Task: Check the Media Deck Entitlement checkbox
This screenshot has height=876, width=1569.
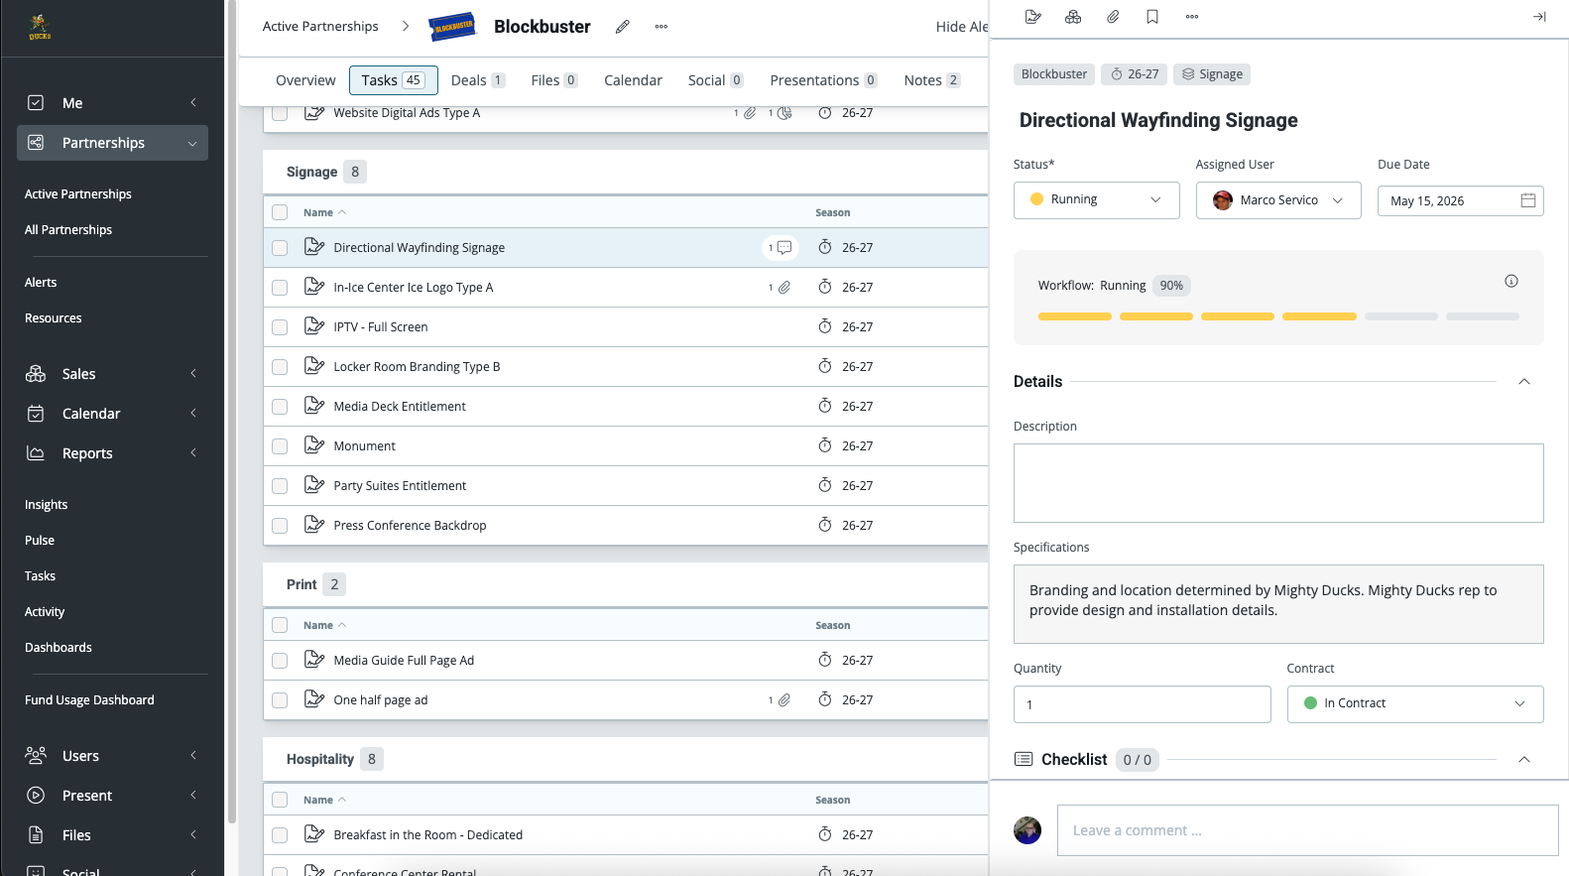Action: (280, 407)
